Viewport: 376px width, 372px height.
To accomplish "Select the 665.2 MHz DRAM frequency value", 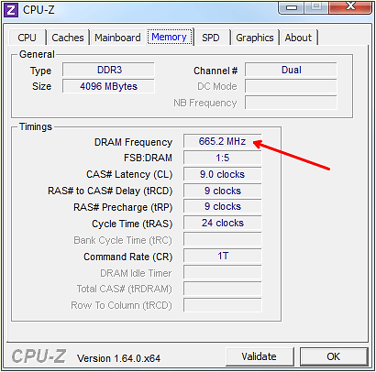I will (x=223, y=141).
